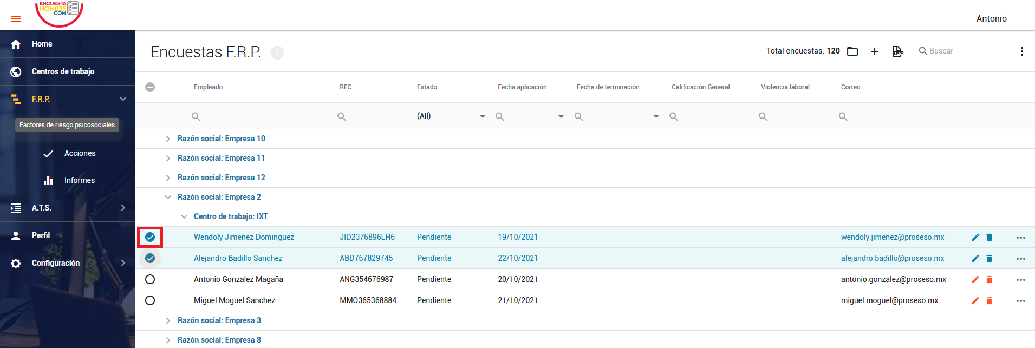This screenshot has width=1035, height=348.
Task: Click date cell 21/10/2021
Action: coord(518,300)
